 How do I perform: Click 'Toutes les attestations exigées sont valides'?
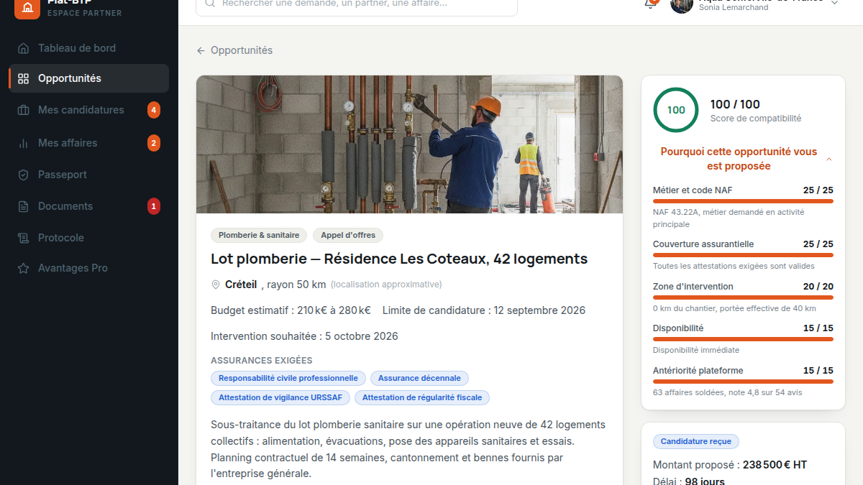(734, 266)
